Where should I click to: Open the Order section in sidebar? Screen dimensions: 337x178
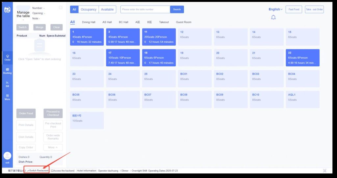7,58
